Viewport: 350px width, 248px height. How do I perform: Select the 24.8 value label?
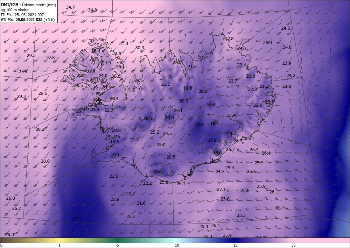pyautogui.click(x=287, y=47)
